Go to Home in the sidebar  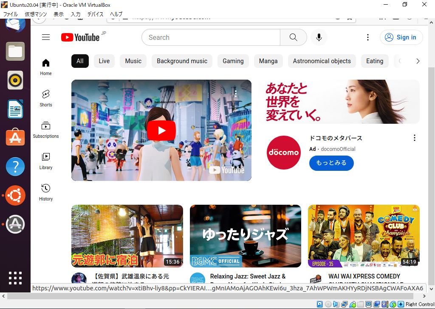click(46, 66)
